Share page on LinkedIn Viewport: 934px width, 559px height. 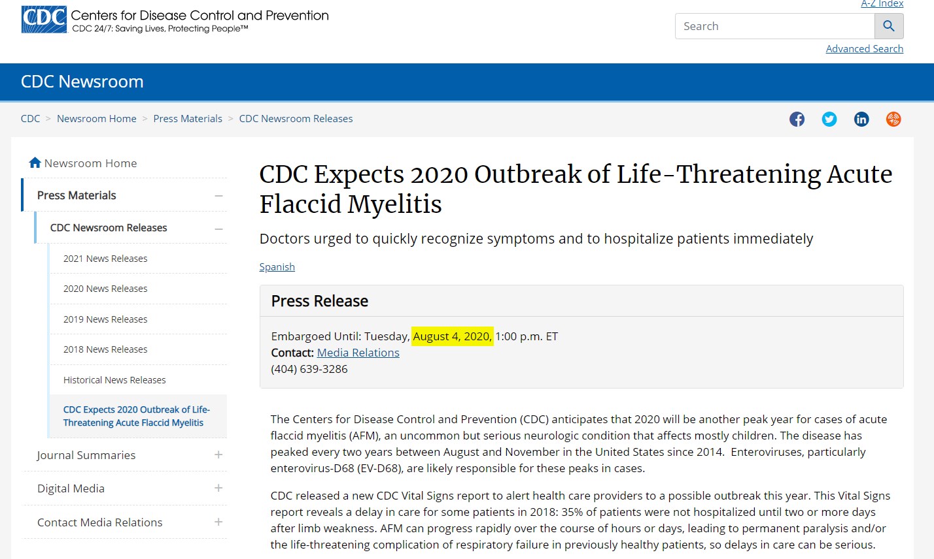click(x=861, y=119)
